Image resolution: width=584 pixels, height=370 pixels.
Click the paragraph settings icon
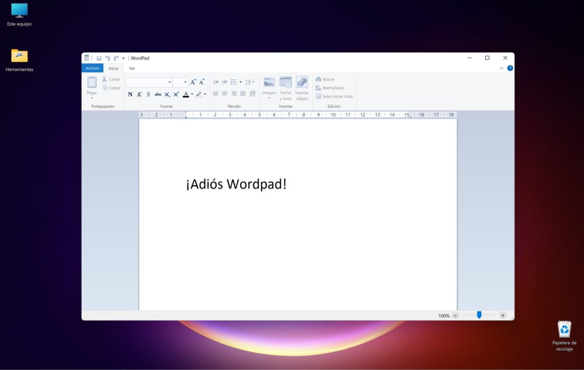pyautogui.click(x=252, y=93)
